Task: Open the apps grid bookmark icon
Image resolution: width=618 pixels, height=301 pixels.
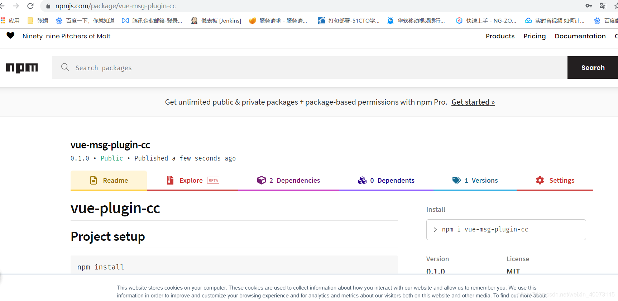Action: point(3,20)
